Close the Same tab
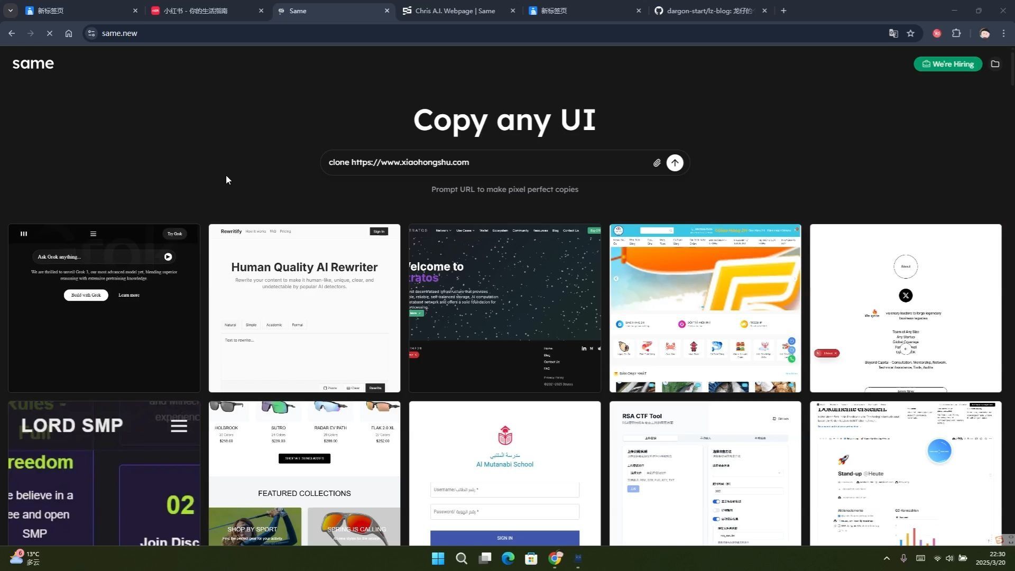 coord(387,11)
